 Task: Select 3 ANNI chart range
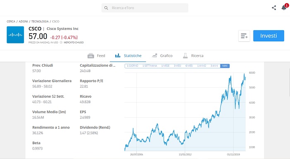[214, 66]
